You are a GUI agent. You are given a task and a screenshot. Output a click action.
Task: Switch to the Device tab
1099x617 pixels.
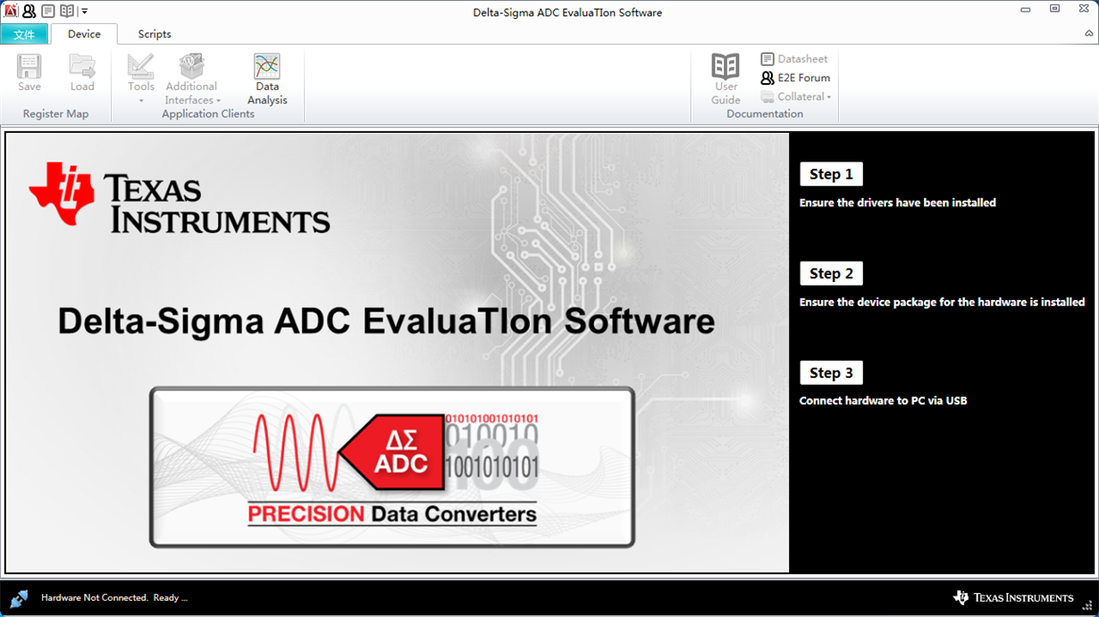click(84, 34)
